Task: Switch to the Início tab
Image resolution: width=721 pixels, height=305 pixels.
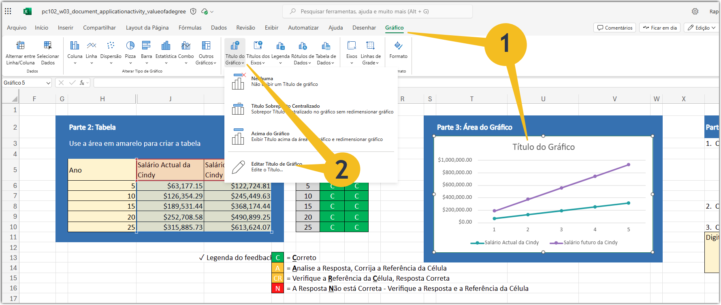Action: (x=41, y=28)
